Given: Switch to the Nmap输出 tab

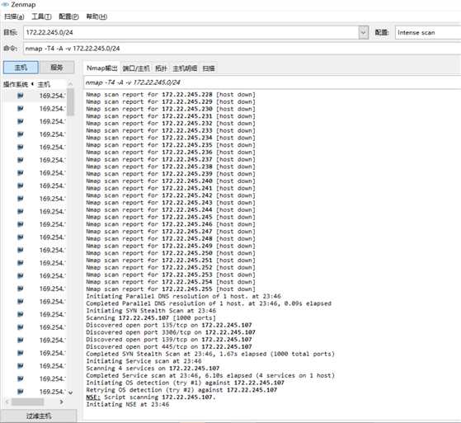Looking at the screenshot, I should click(102, 68).
